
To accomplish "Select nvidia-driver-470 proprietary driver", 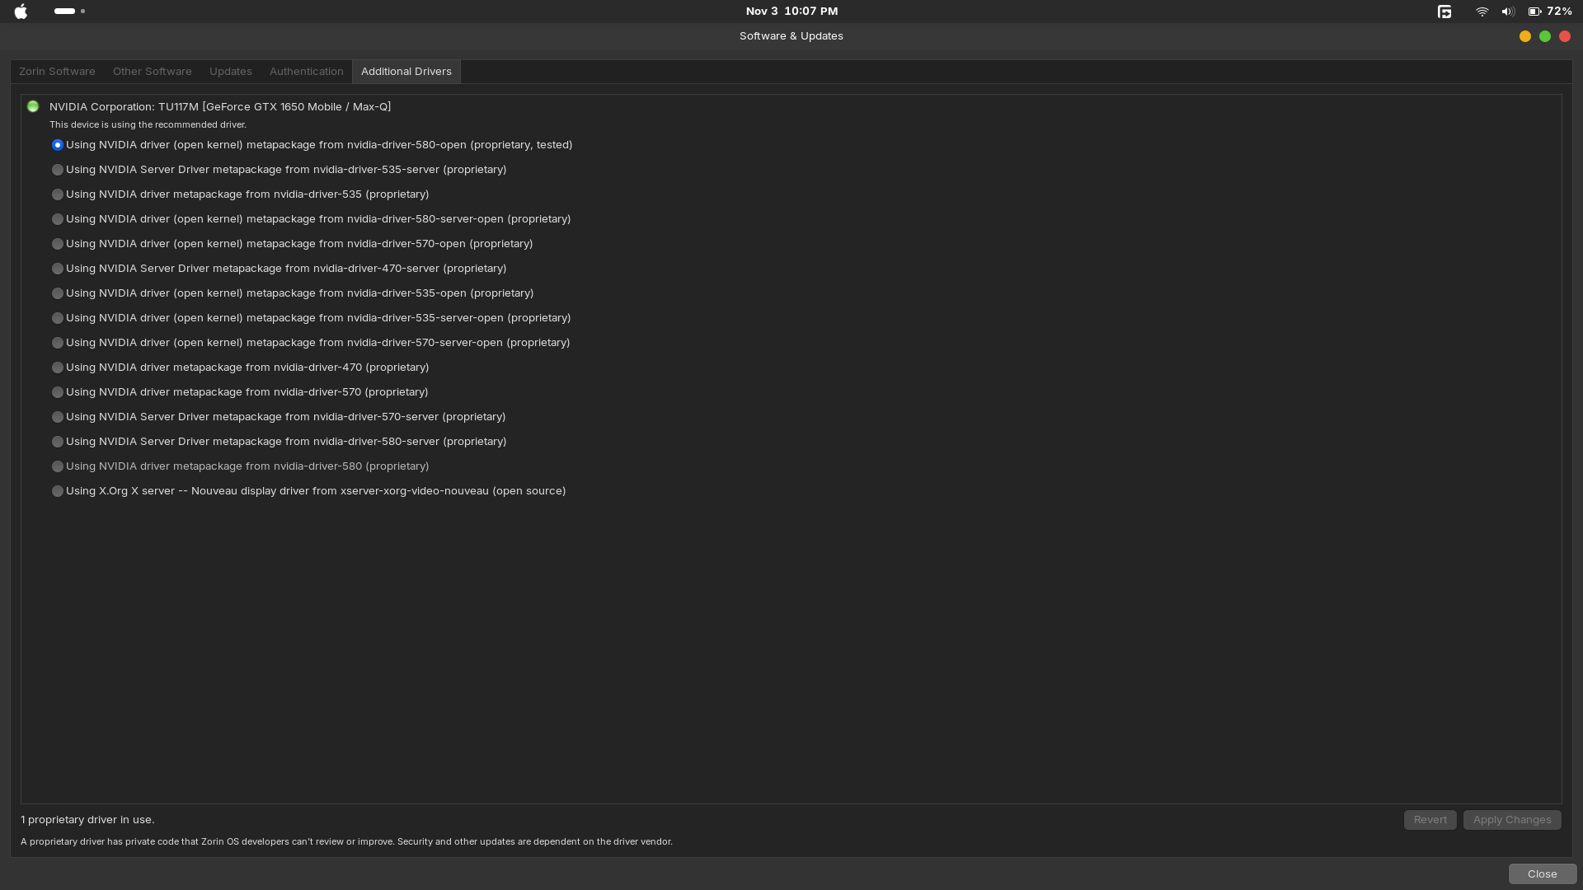I will point(58,368).
